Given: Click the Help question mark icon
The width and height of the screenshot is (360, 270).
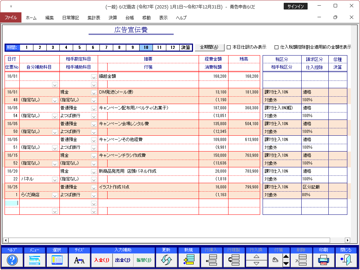Looking at the screenshot, I should [12, 260].
